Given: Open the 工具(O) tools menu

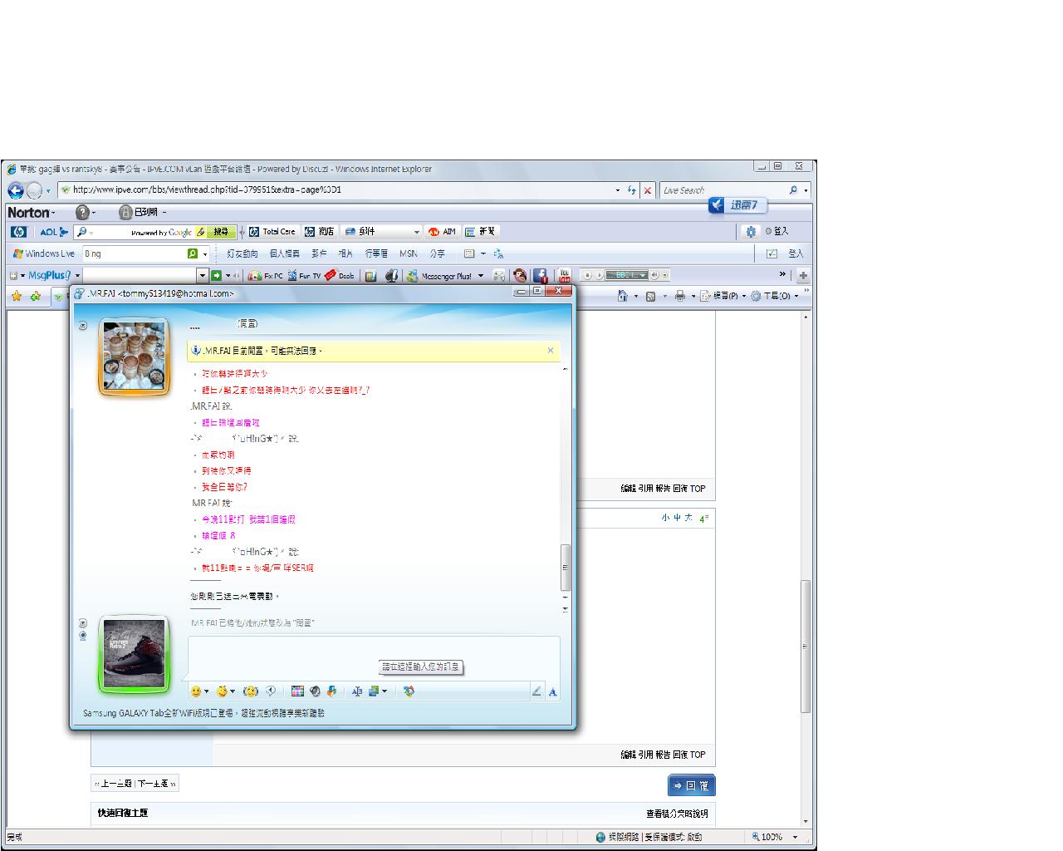Looking at the screenshot, I should [776, 296].
